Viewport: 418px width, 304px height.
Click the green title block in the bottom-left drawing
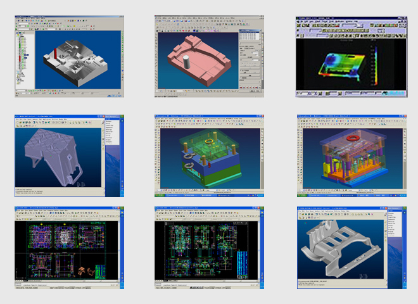(99, 270)
